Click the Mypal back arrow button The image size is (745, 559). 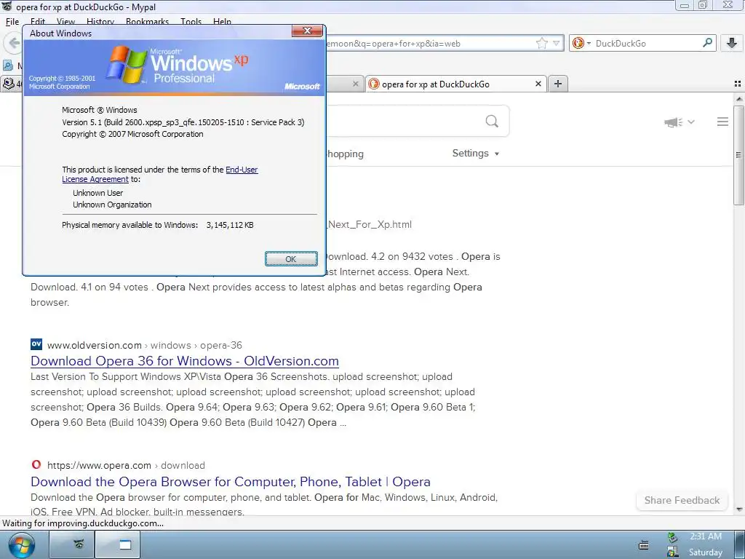pos(13,43)
